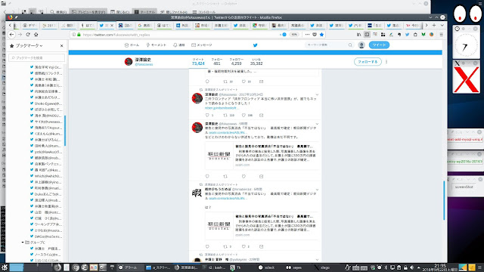Click Twitter page vertical scrollbar thumb
Viewport: 484px width, 272px height.
444,200
